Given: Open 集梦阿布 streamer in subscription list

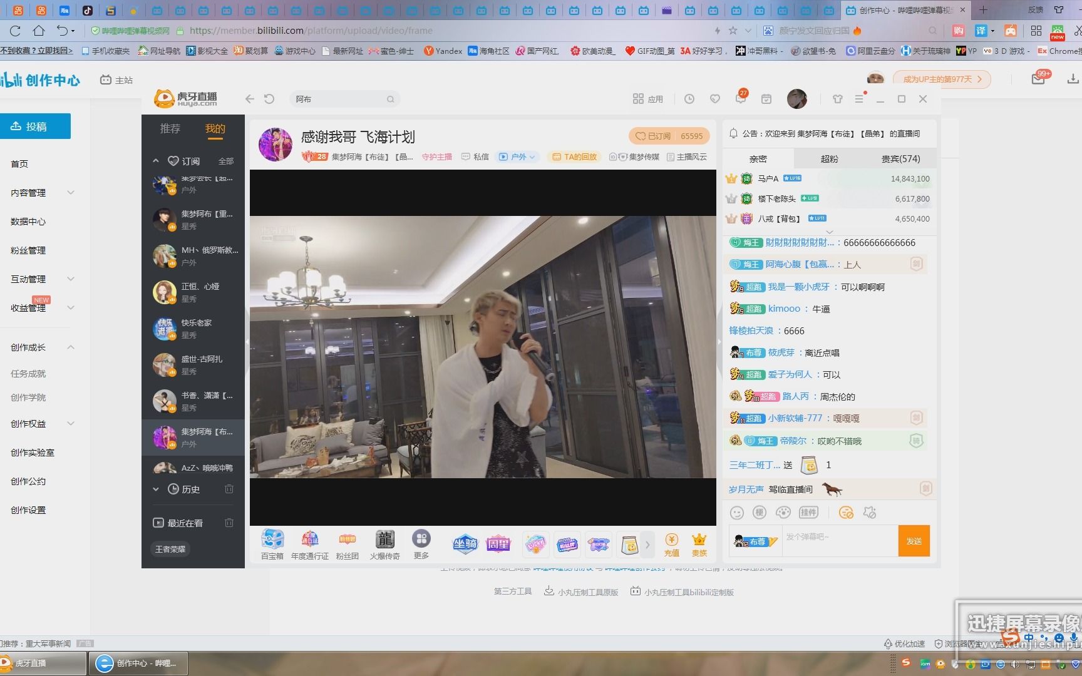Looking at the screenshot, I should (193, 220).
